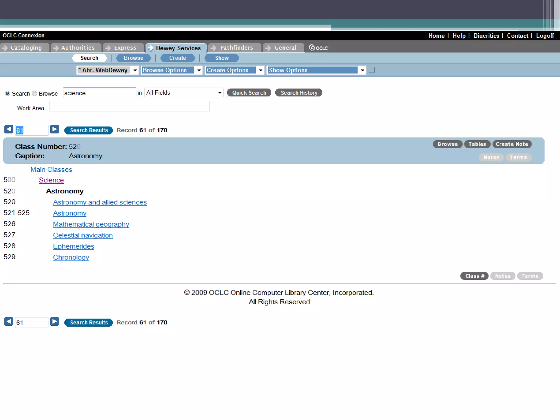Click the Tables button
The image size is (560, 420).
coord(477,144)
